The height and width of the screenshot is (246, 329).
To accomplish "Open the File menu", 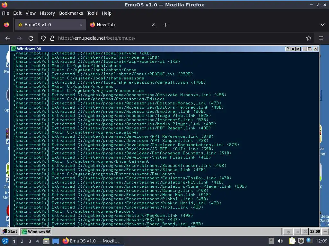I will (5, 13).
